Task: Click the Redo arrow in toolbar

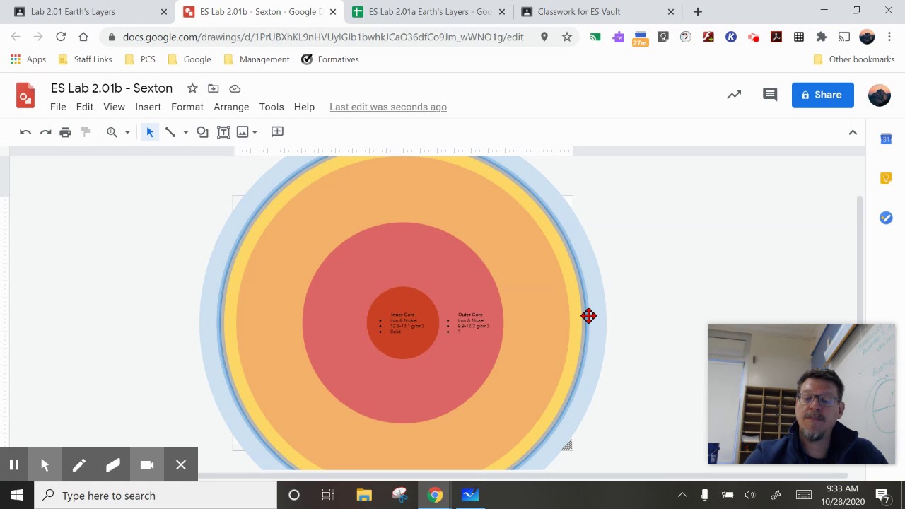Action: tap(45, 132)
